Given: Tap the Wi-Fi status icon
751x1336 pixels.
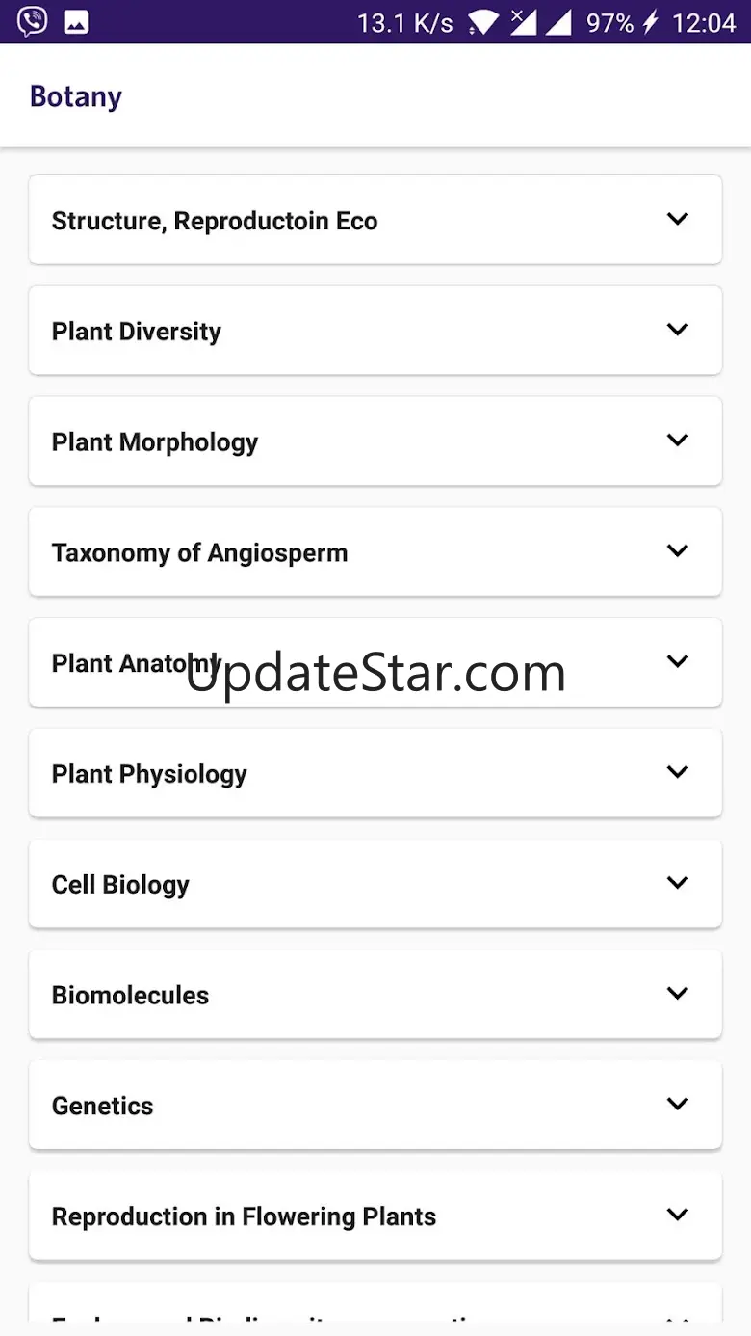Looking at the screenshot, I should pos(483,22).
